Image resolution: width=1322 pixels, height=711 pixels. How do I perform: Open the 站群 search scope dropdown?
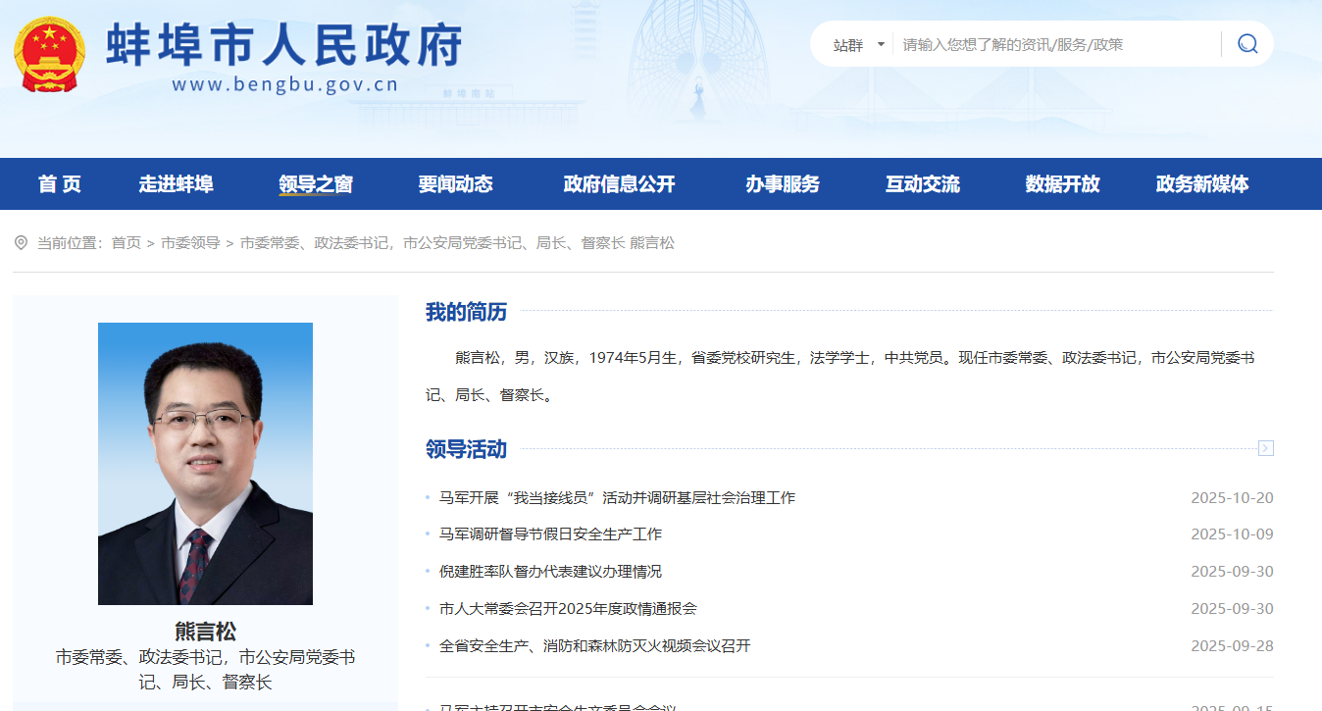(x=859, y=45)
